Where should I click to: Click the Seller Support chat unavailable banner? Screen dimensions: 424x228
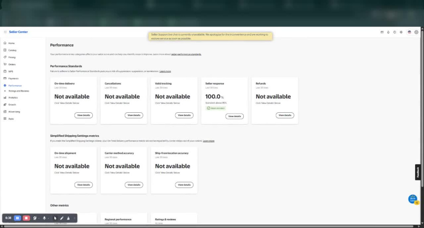(210, 36)
